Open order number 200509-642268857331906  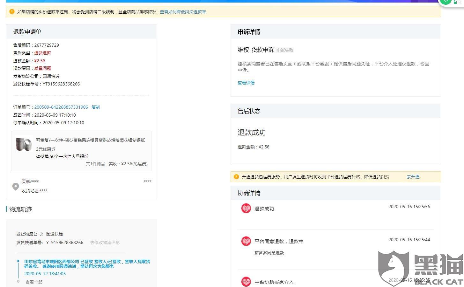click(61, 107)
